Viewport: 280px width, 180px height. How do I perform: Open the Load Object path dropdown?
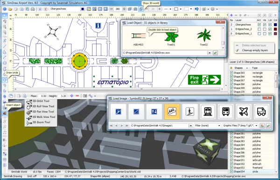point(210,53)
